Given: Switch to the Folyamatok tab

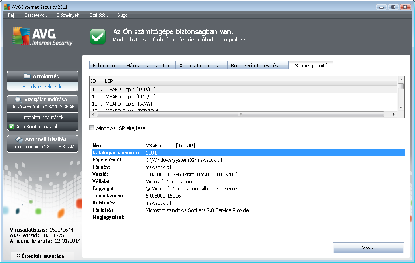Looking at the screenshot, I should pos(106,65).
